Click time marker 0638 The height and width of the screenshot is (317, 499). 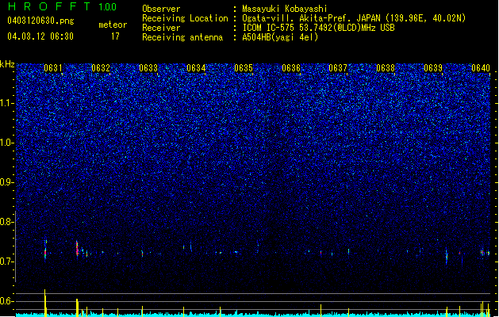click(x=386, y=68)
